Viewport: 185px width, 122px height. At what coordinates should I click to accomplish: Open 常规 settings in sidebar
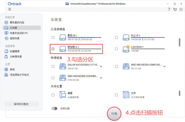(22, 70)
